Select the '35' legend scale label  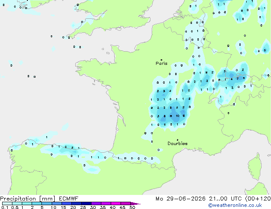103,207
